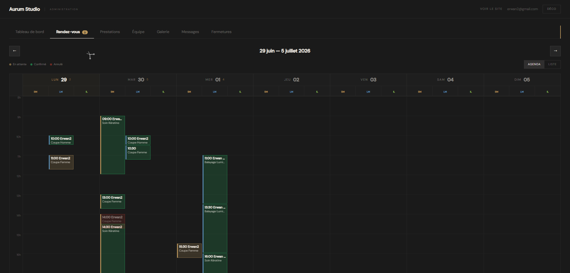Viewport: 570px width, 273px height.
Task: Click the week title 29 juin — 5 juillet 2026
Action: pyautogui.click(x=285, y=51)
